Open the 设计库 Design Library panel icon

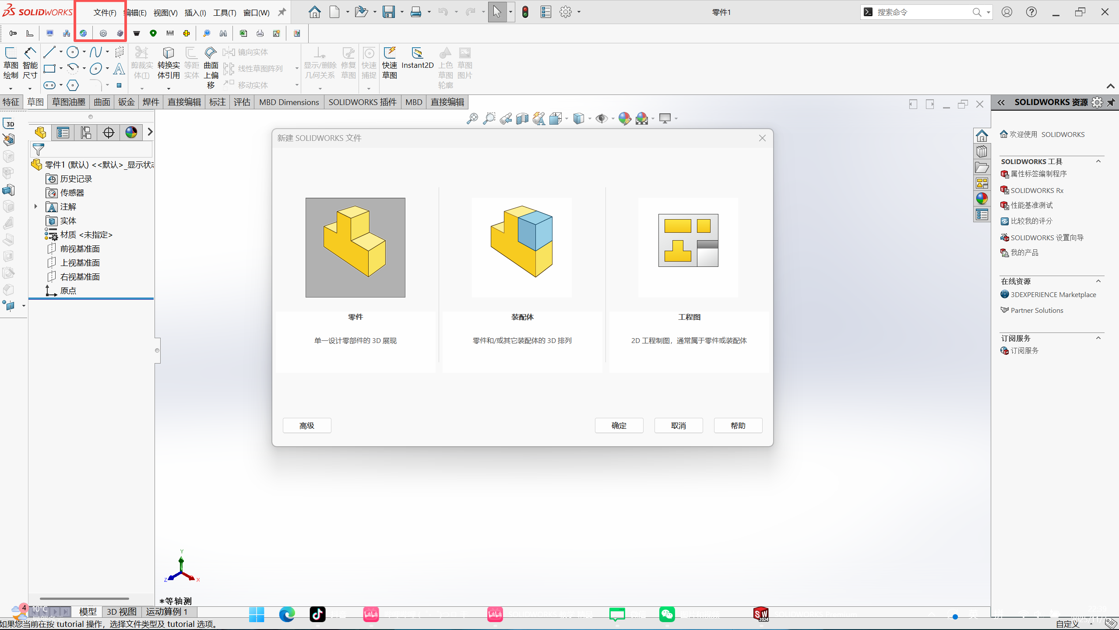click(982, 151)
